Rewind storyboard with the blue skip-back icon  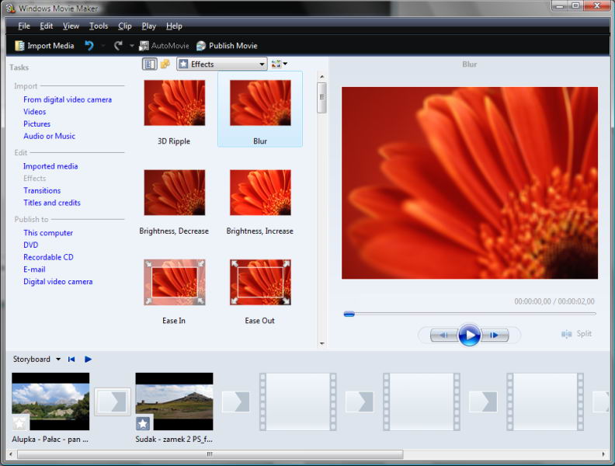pyautogui.click(x=71, y=360)
